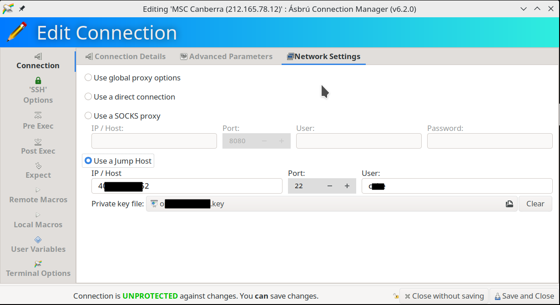560x305 pixels.
Task: Switch to the Connection Details tab
Action: pos(126,56)
